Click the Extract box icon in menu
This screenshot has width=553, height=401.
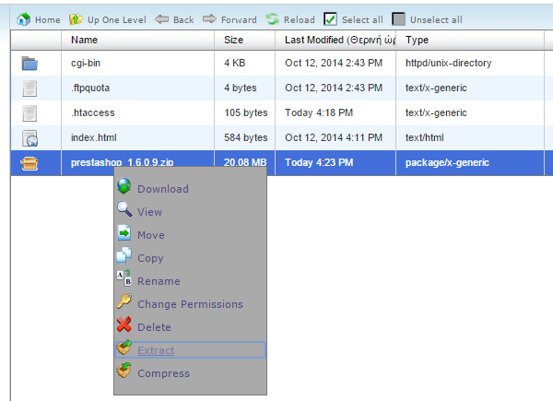coord(124,347)
